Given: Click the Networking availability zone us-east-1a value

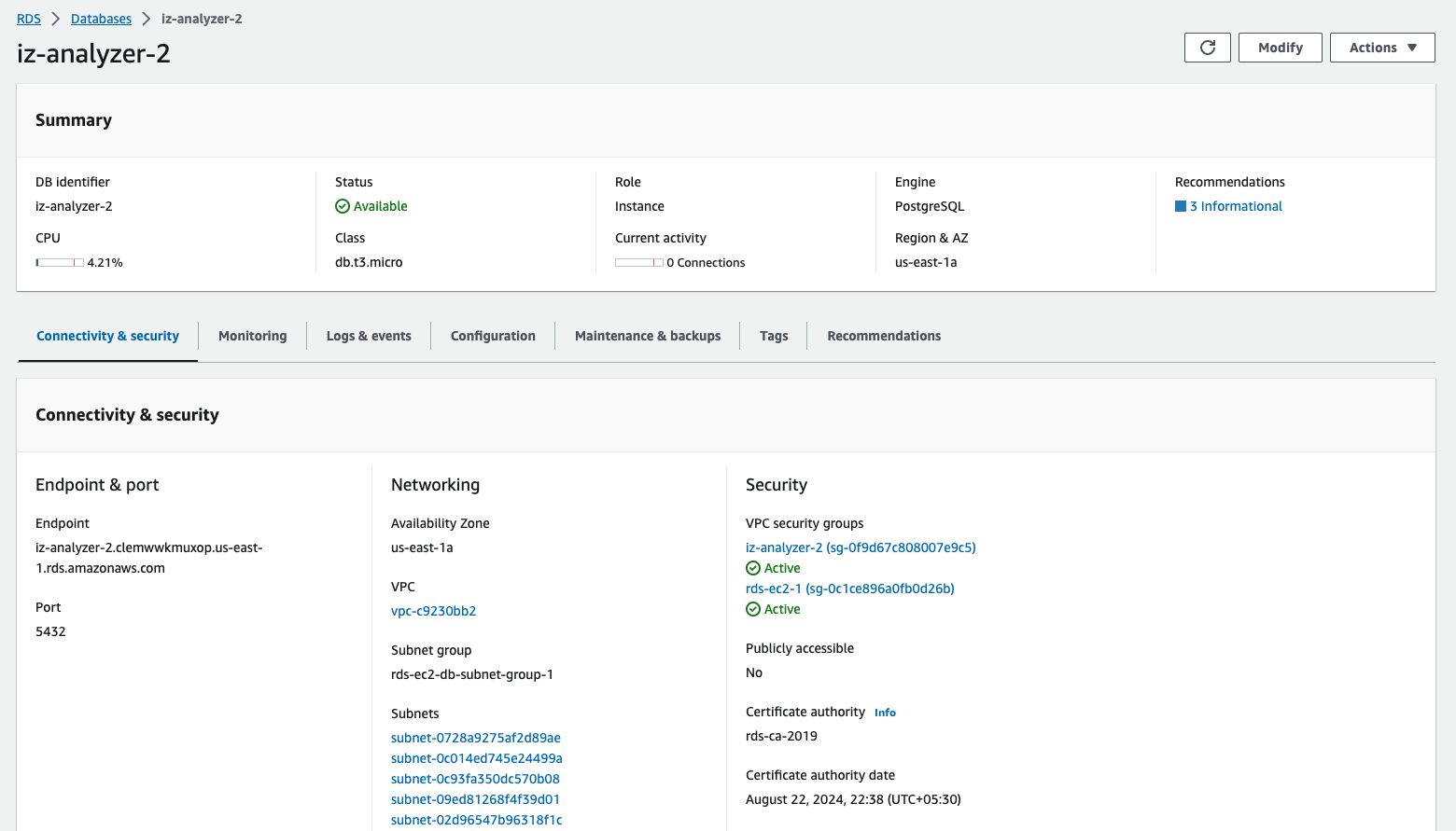Looking at the screenshot, I should pos(422,547).
